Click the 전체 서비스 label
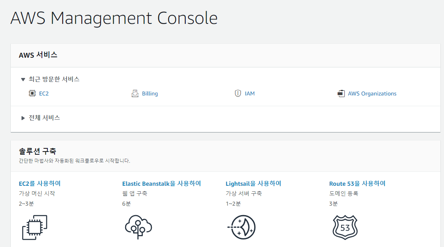This screenshot has width=444, height=247. click(x=44, y=118)
